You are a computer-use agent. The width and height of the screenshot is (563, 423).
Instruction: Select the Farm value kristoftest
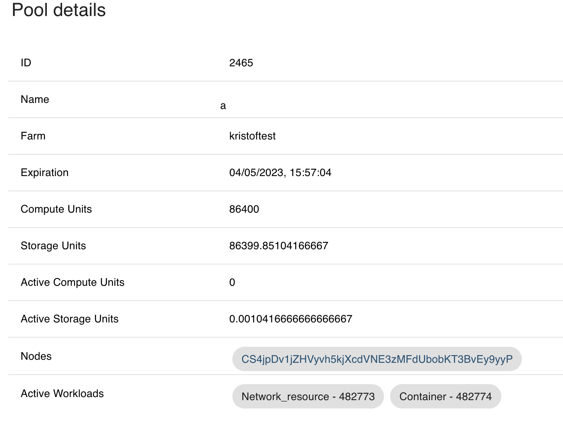click(x=253, y=136)
